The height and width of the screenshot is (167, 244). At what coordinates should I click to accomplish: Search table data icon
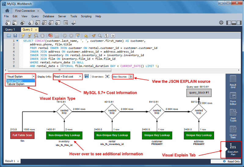(x=66, y=23)
